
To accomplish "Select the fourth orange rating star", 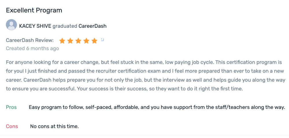I will (86, 41).
